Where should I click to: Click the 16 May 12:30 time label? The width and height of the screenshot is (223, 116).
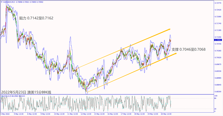click(x=112, y=114)
